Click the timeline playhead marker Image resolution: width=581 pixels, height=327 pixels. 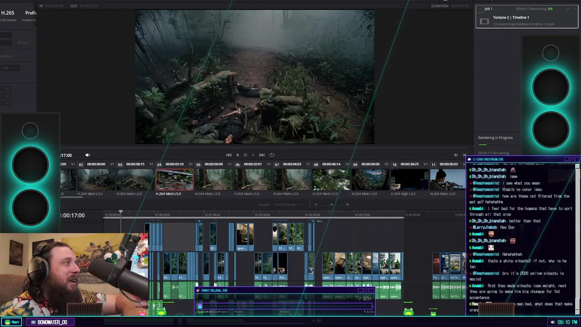point(121,212)
